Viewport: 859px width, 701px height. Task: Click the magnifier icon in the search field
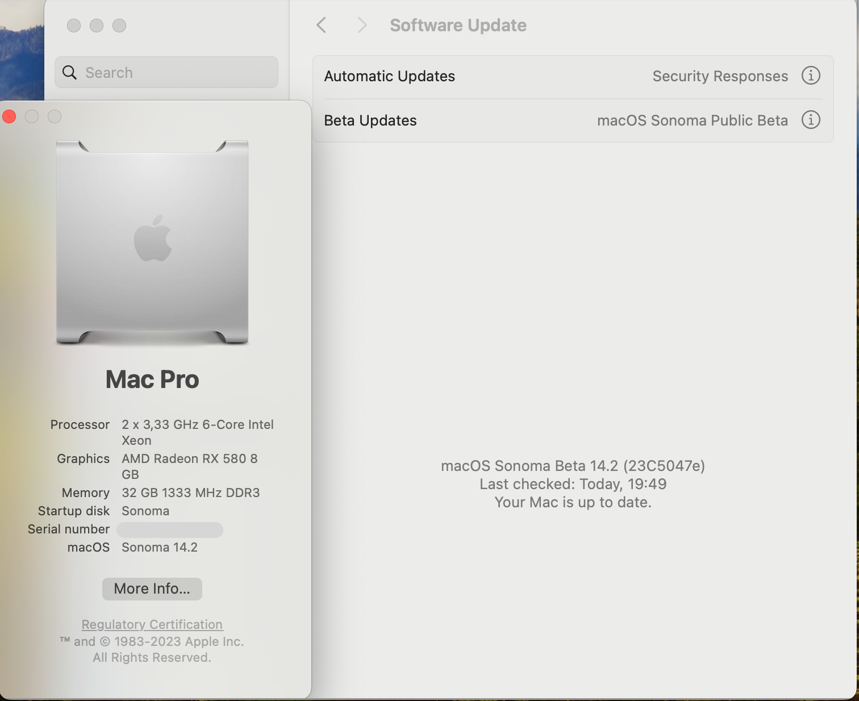click(x=69, y=72)
